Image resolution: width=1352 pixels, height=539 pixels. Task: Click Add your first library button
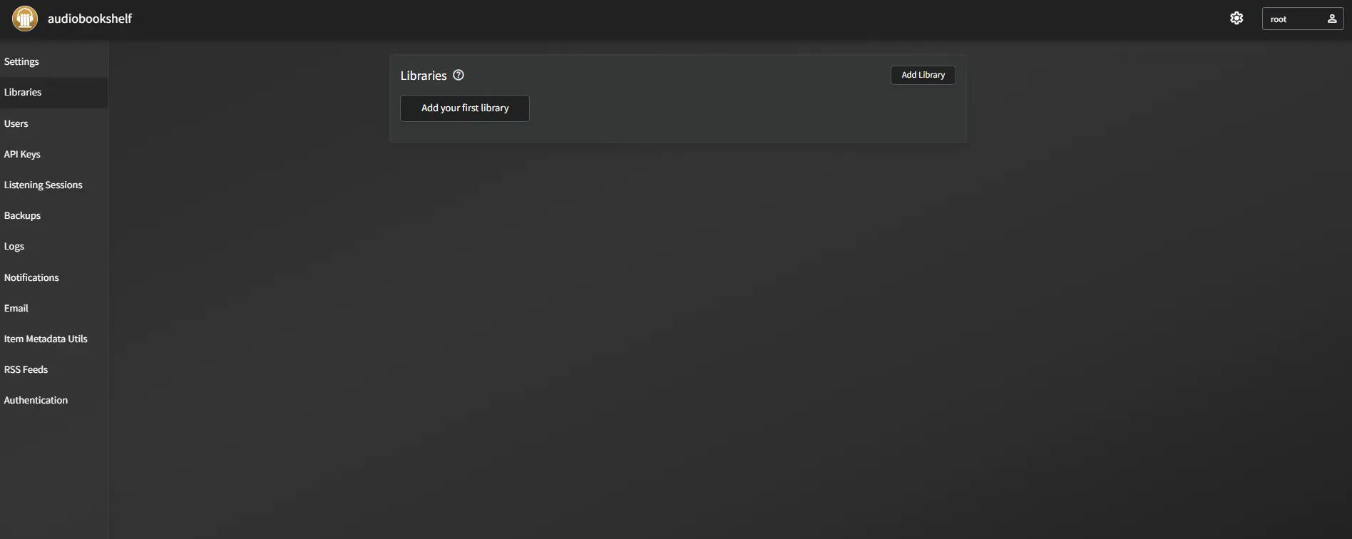point(465,108)
